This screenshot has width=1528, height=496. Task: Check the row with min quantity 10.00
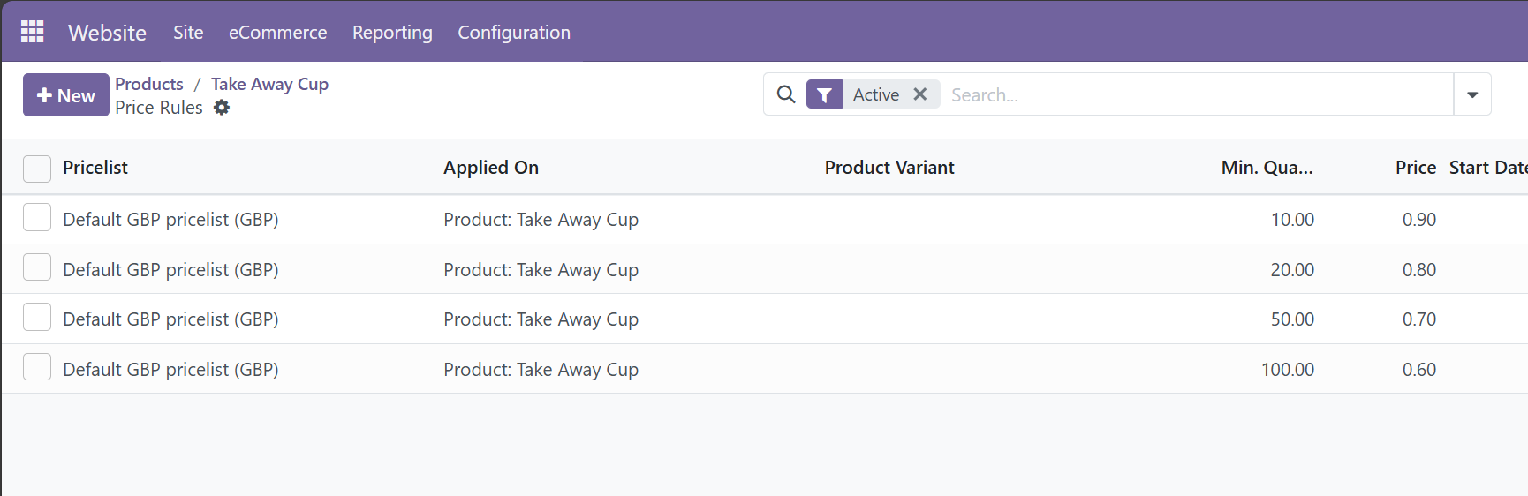tap(37, 218)
